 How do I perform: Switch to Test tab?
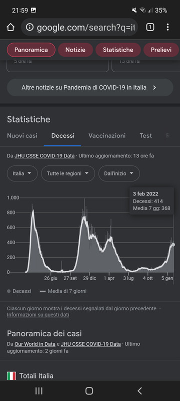(146, 135)
